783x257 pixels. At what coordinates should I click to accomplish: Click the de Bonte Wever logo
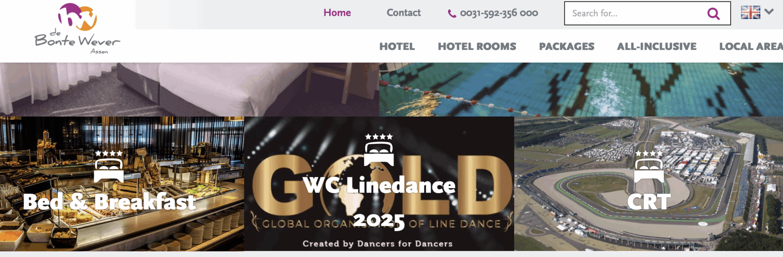coord(77,29)
